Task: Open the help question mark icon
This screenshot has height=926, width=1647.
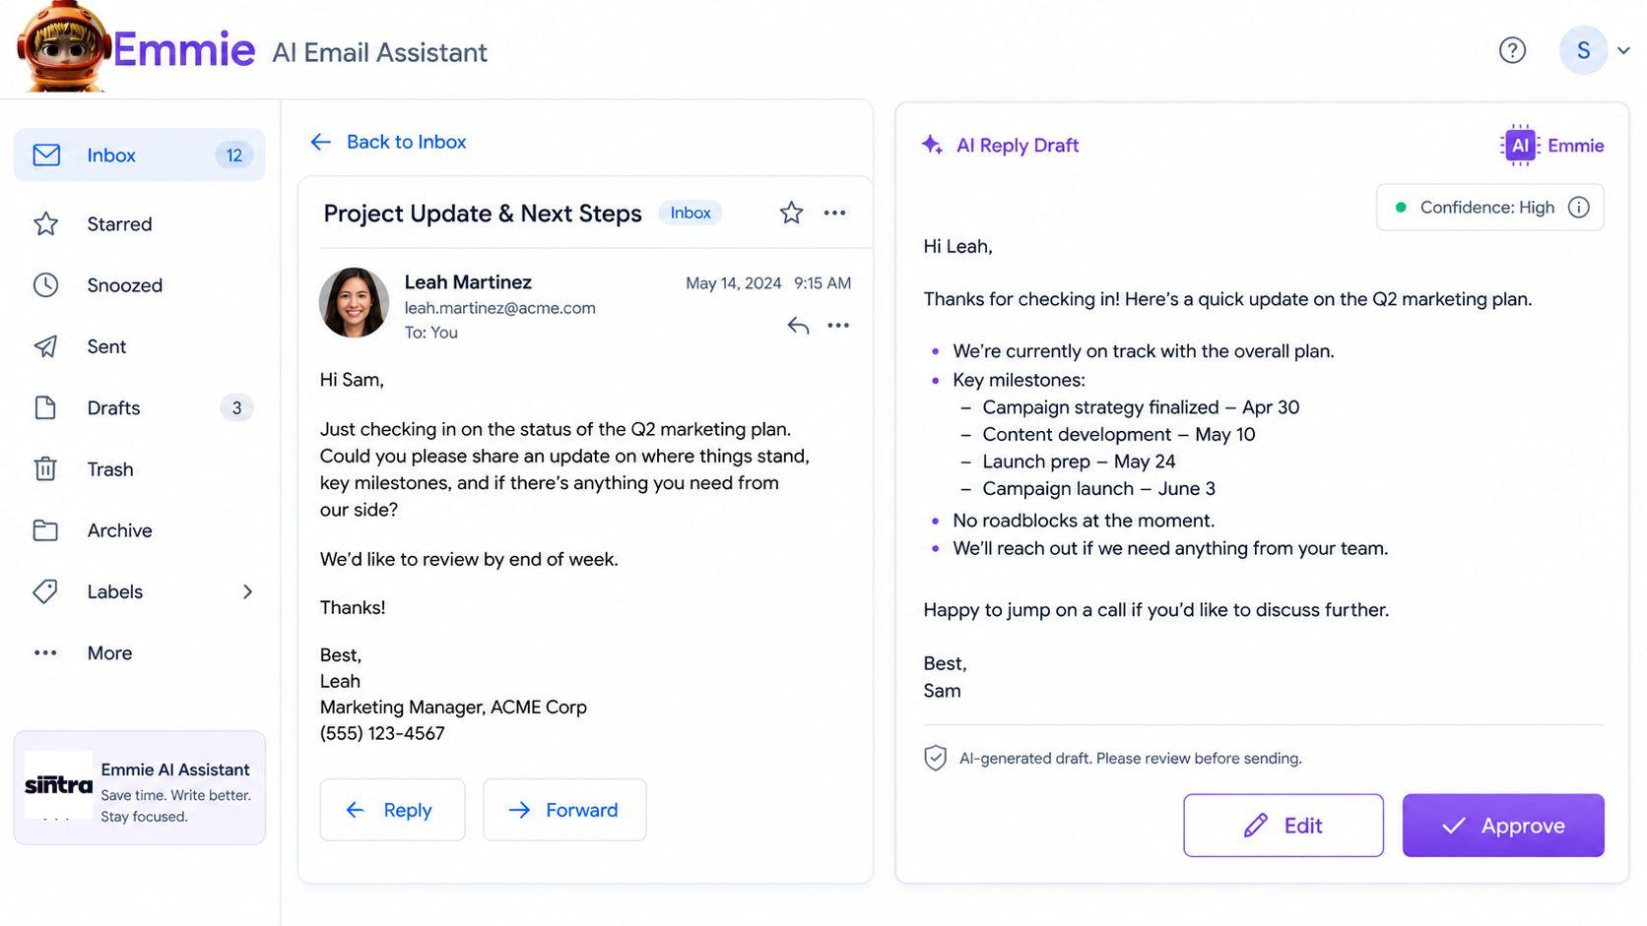Action: (x=1512, y=50)
